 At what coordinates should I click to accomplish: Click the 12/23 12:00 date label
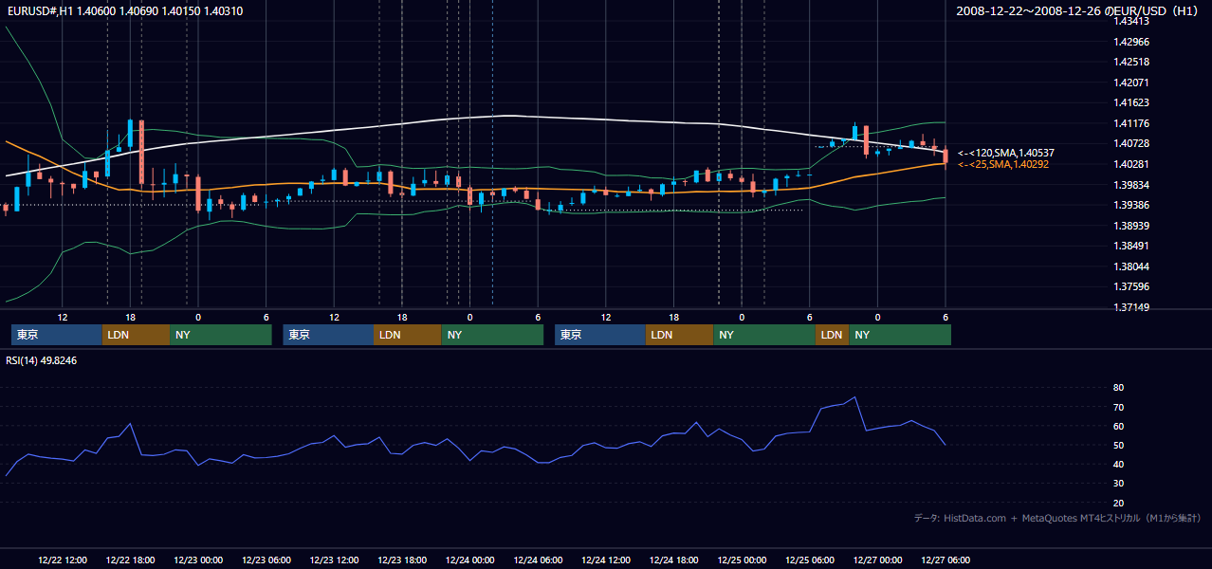coord(334,560)
